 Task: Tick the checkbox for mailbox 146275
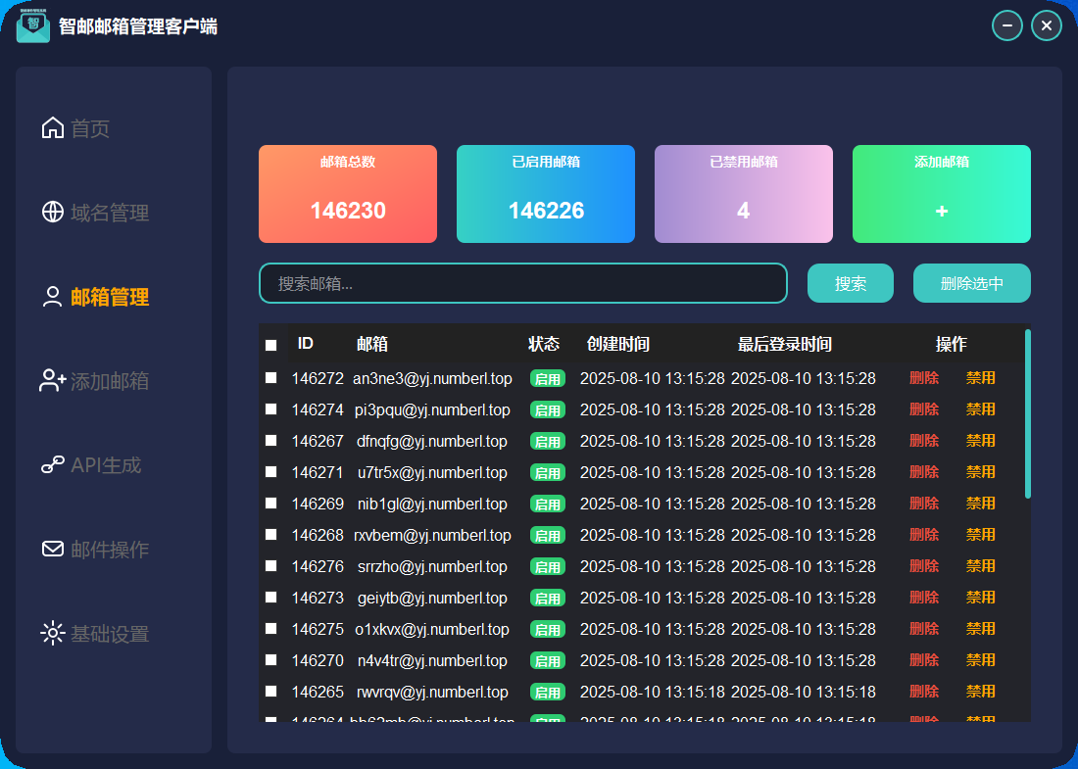[271, 629]
